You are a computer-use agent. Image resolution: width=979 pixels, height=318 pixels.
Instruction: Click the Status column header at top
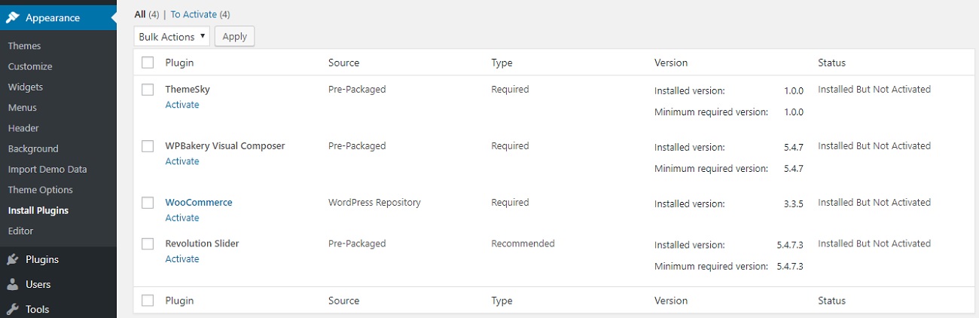click(x=831, y=63)
